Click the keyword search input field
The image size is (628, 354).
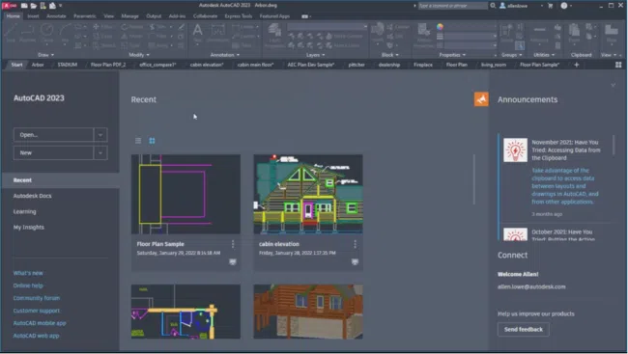(x=452, y=6)
